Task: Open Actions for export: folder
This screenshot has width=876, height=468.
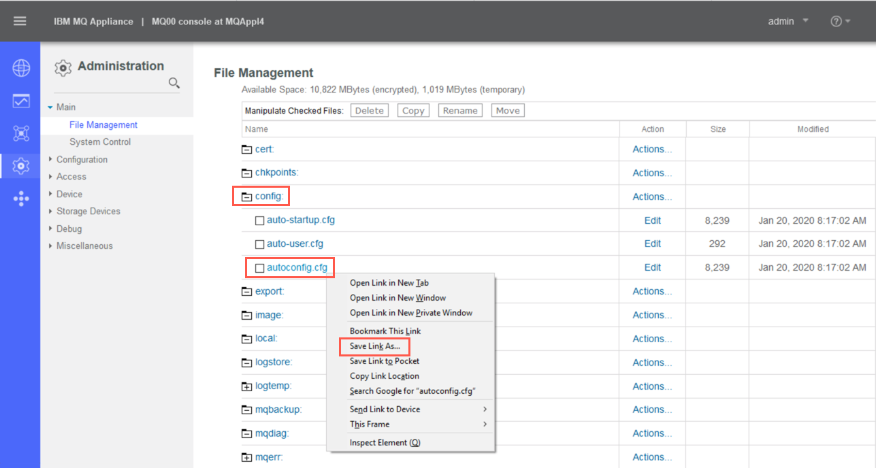Action: pos(652,291)
